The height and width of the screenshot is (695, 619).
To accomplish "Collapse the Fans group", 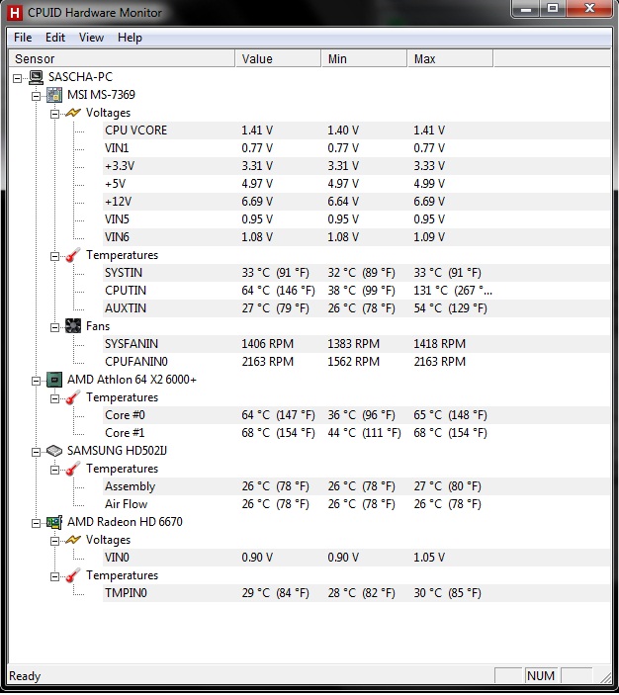I will (54, 327).
